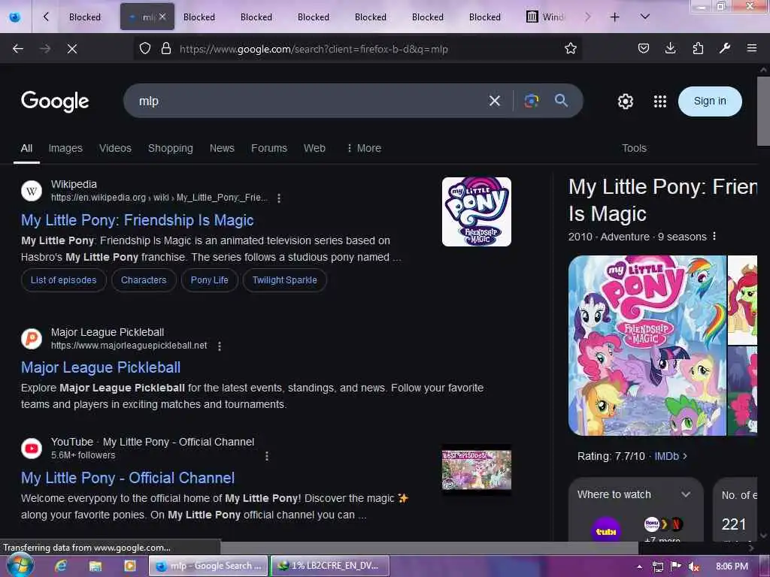The image size is (770, 577).
Task: Switch to the Images results tab
Action: [x=65, y=148]
